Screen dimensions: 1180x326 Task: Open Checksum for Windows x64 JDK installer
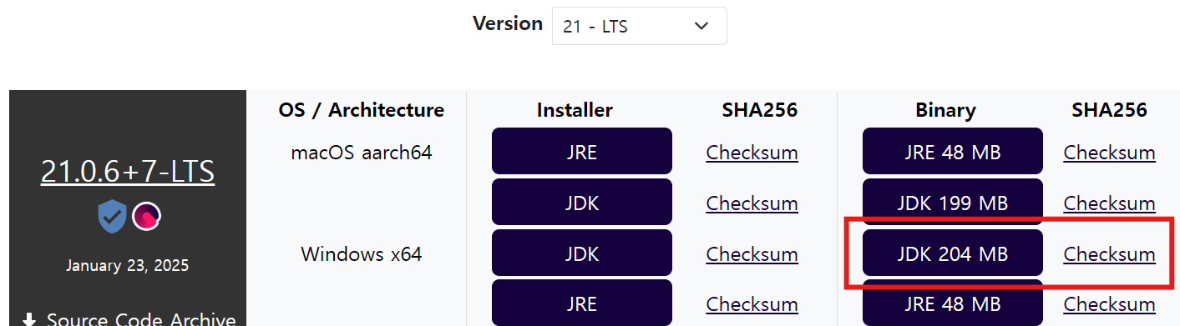tap(752, 254)
